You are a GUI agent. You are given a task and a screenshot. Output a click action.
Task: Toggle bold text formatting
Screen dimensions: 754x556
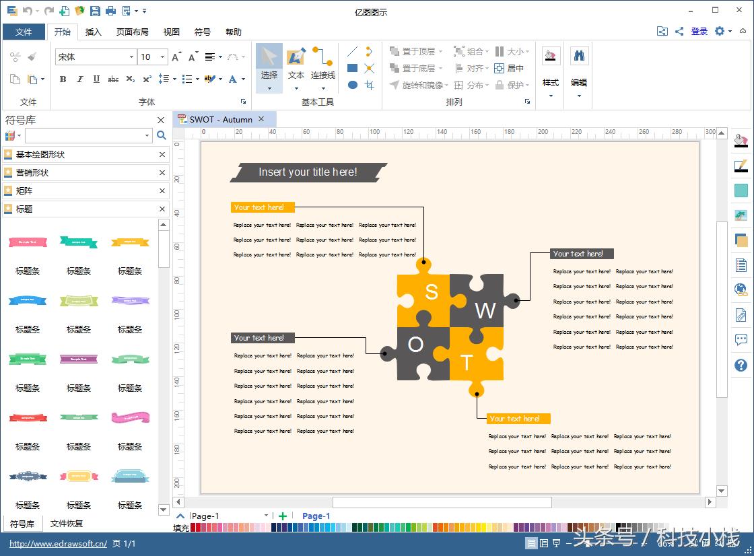63,79
